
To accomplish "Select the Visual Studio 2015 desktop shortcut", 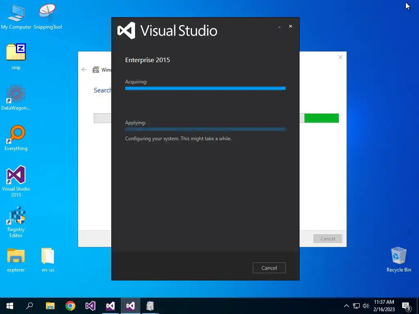I will (x=16, y=181).
